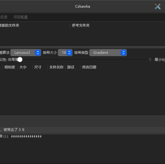Sort results by 尺寸 column
The height and width of the screenshot is (164, 165).
coord(38,67)
